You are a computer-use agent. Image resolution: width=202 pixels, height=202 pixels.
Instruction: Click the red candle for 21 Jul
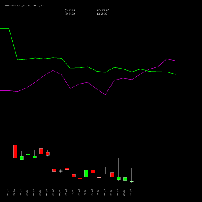point(112,175)
